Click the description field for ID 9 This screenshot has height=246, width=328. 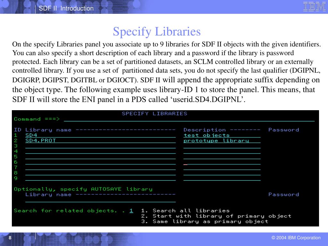[x=222, y=178]
